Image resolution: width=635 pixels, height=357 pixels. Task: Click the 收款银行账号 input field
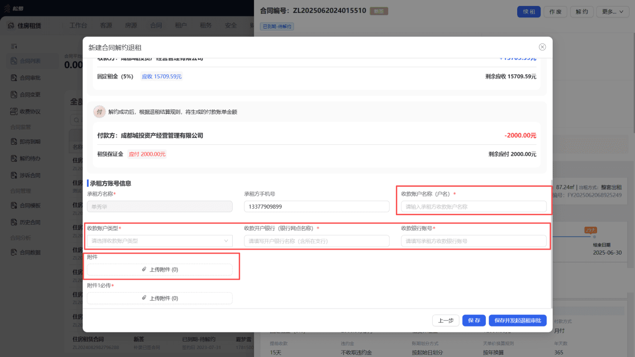pos(474,241)
